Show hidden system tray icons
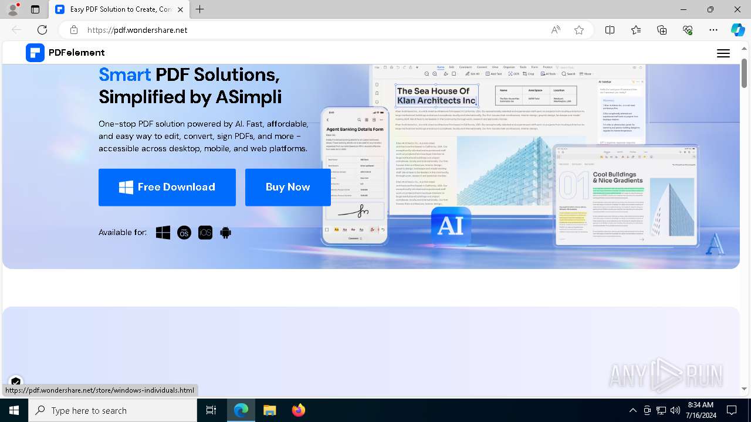The image size is (751, 422). tap(632, 410)
